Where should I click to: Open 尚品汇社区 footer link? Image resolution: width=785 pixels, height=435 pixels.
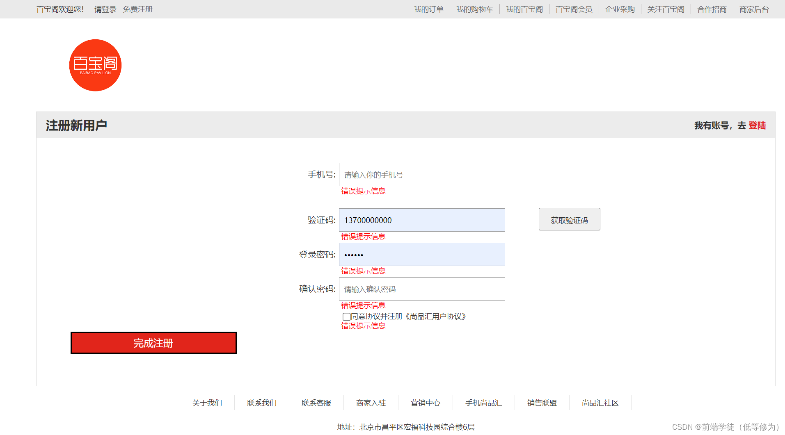(600, 403)
